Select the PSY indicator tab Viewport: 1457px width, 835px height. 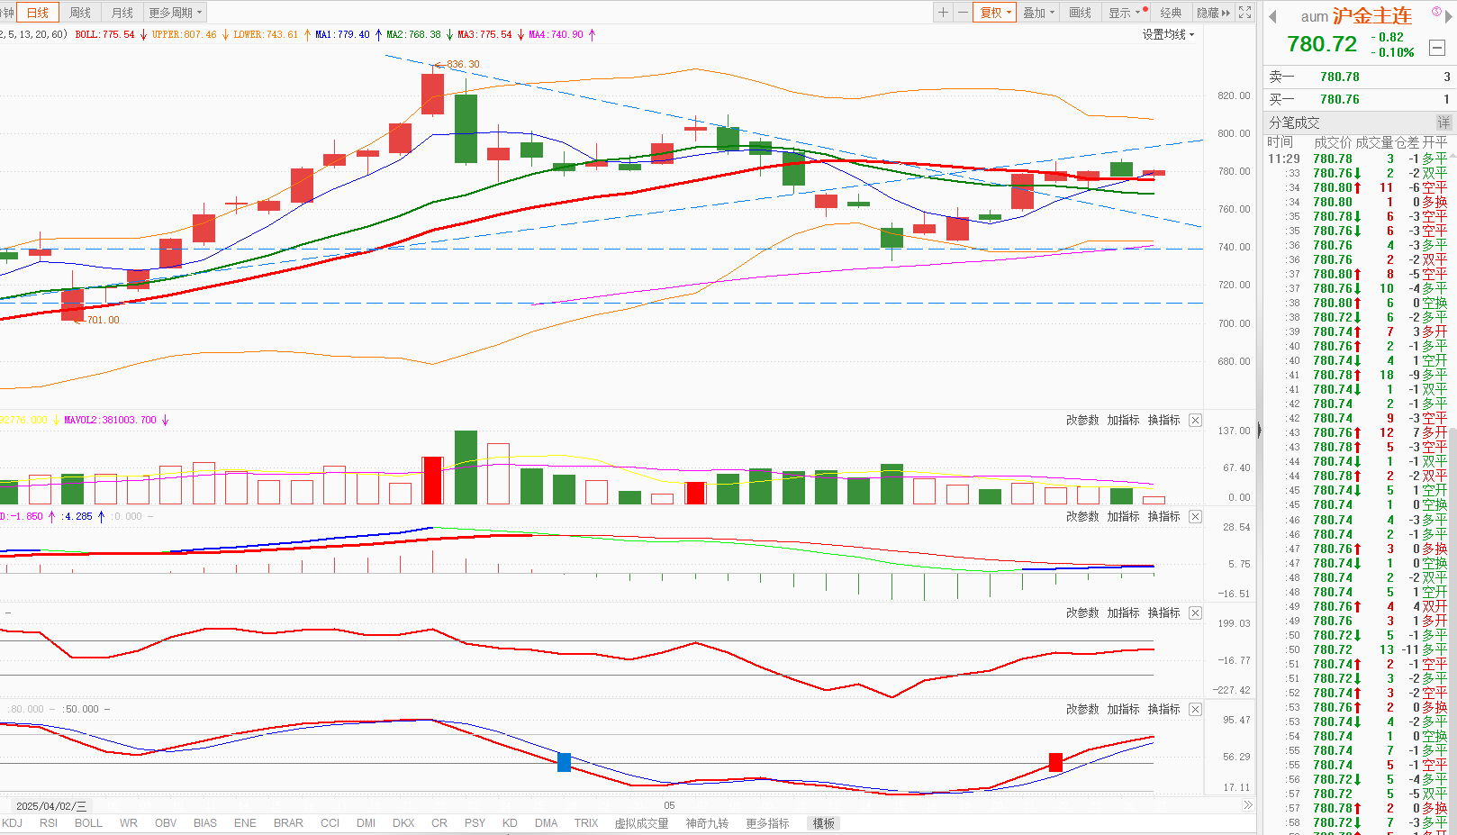(475, 823)
